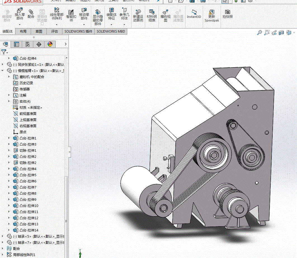Select 前视基准面 front plane in tree
The image size is (297, 258).
(x=28, y=114)
